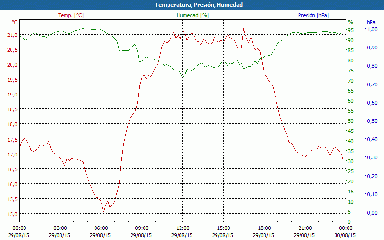Click the '0,70' pressure axis value
This screenshot has width=384, height=240.
click(x=372, y=85)
